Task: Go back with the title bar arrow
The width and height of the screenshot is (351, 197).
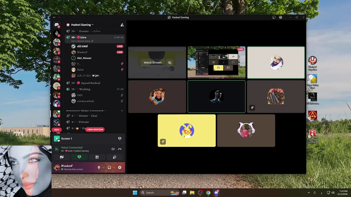Action: click(x=54, y=17)
